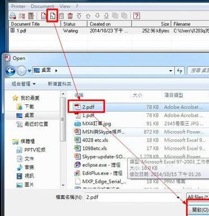Select 文件 library in navigation pane
This screenshot has height=216, width=209.
coord(25,159)
